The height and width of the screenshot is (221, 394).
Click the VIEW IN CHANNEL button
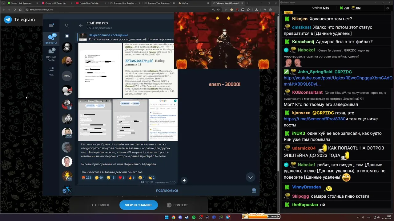(139, 205)
